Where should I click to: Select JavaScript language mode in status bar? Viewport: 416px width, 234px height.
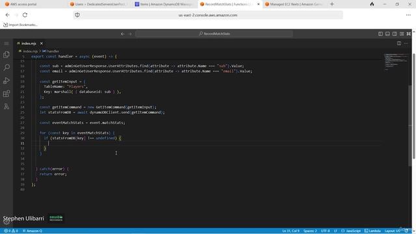point(351,231)
